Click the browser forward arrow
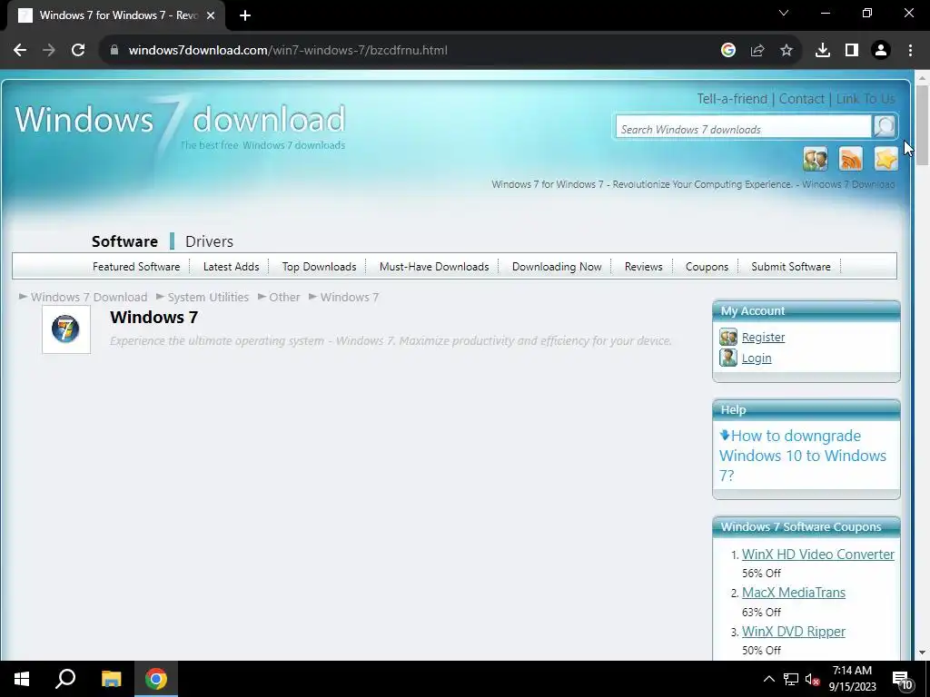 [49, 51]
